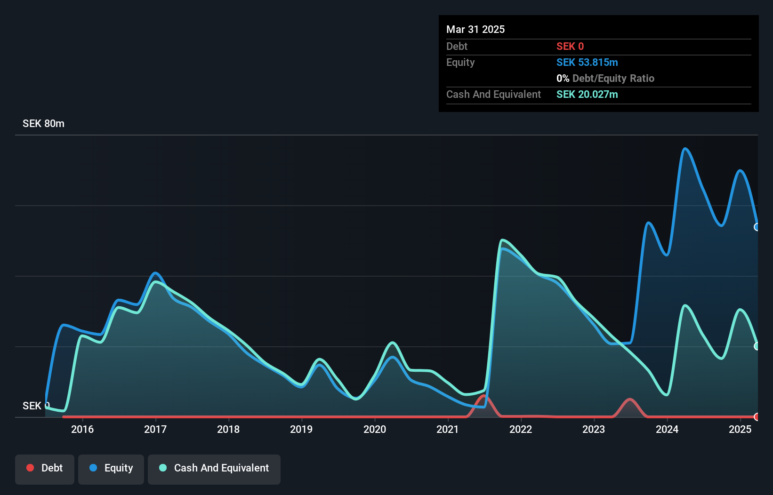The image size is (773, 495).
Task: Click the 2017 x-axis label
Action: (155, 429)
